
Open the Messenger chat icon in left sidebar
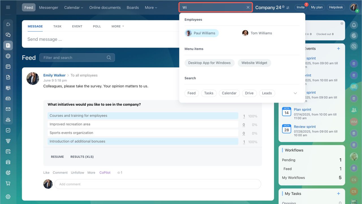pyautogui.click(x=8, y=35)
